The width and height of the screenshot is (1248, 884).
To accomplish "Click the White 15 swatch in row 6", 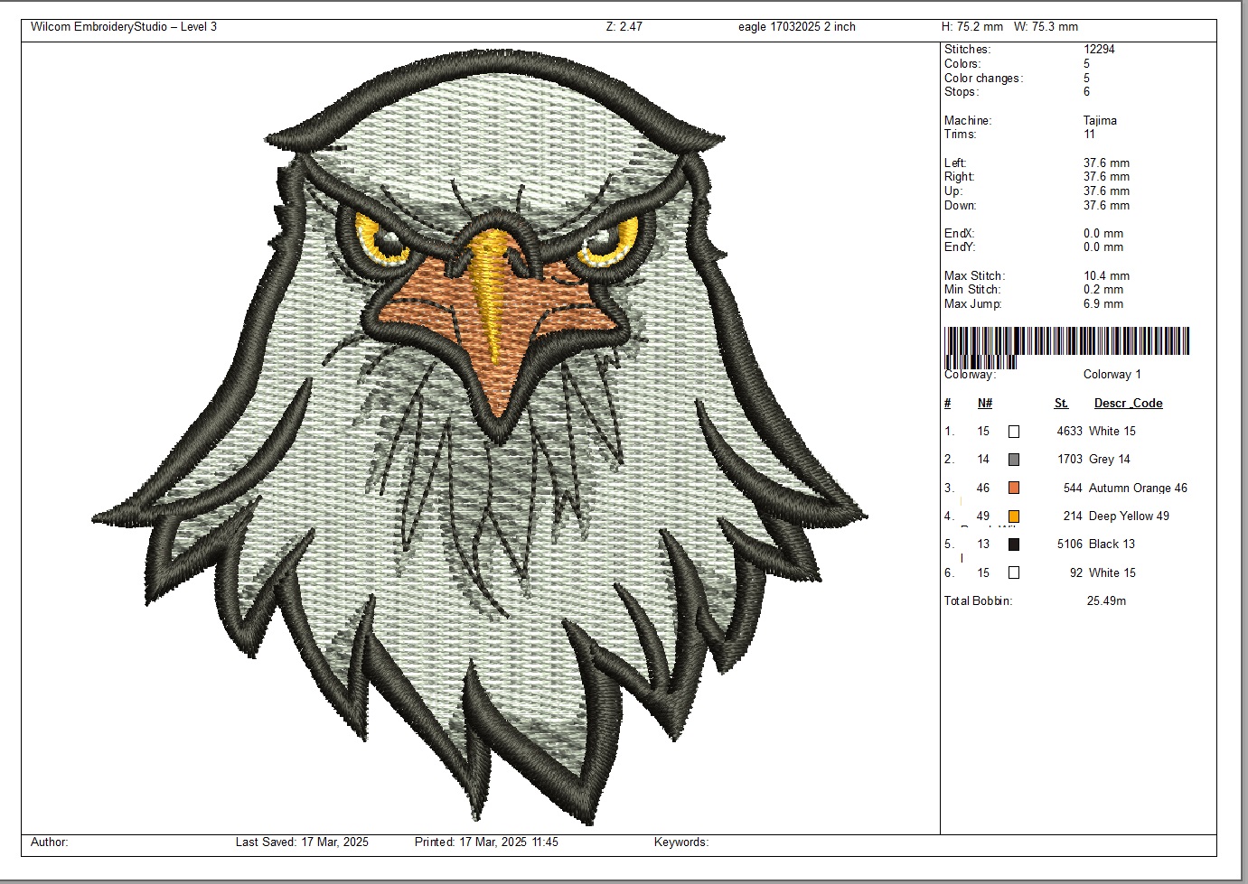I will tap(1014, 572).
